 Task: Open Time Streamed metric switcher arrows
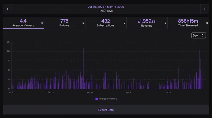click(x=207, y=23)
